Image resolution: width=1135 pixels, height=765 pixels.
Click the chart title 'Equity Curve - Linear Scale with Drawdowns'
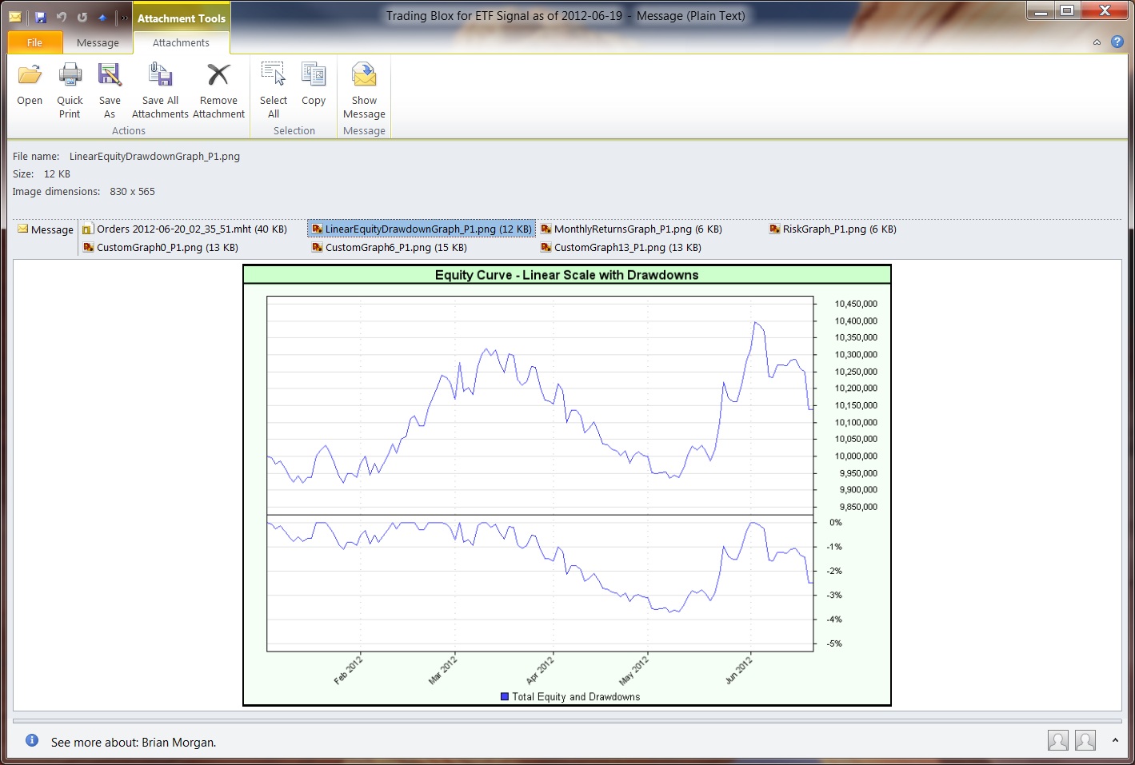click(567, 275)
